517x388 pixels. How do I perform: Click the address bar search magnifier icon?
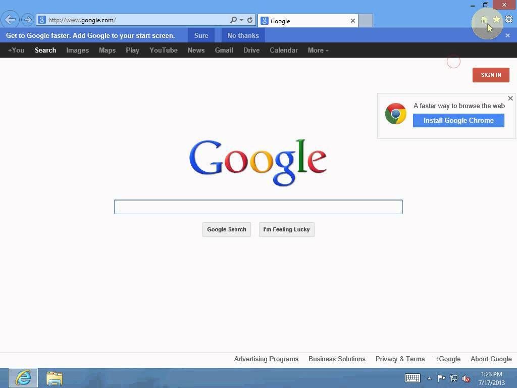click(x=233, y=20)
